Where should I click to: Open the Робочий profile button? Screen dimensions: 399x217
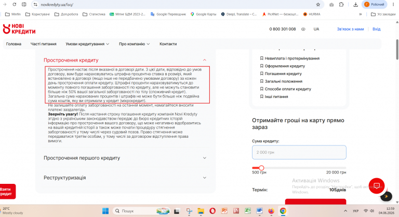click(x=374, y=4)
